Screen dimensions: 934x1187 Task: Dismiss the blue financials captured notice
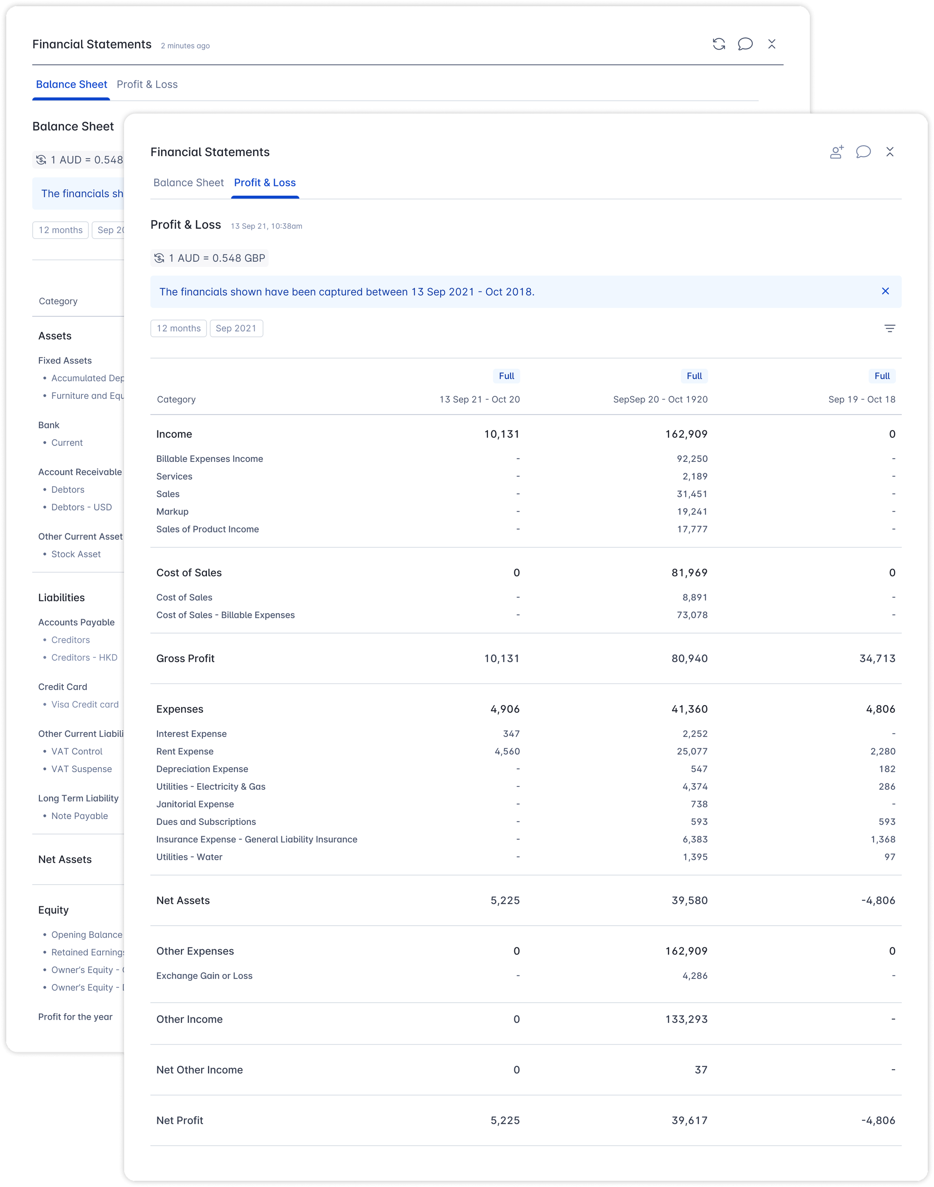(x=885, y=291)
